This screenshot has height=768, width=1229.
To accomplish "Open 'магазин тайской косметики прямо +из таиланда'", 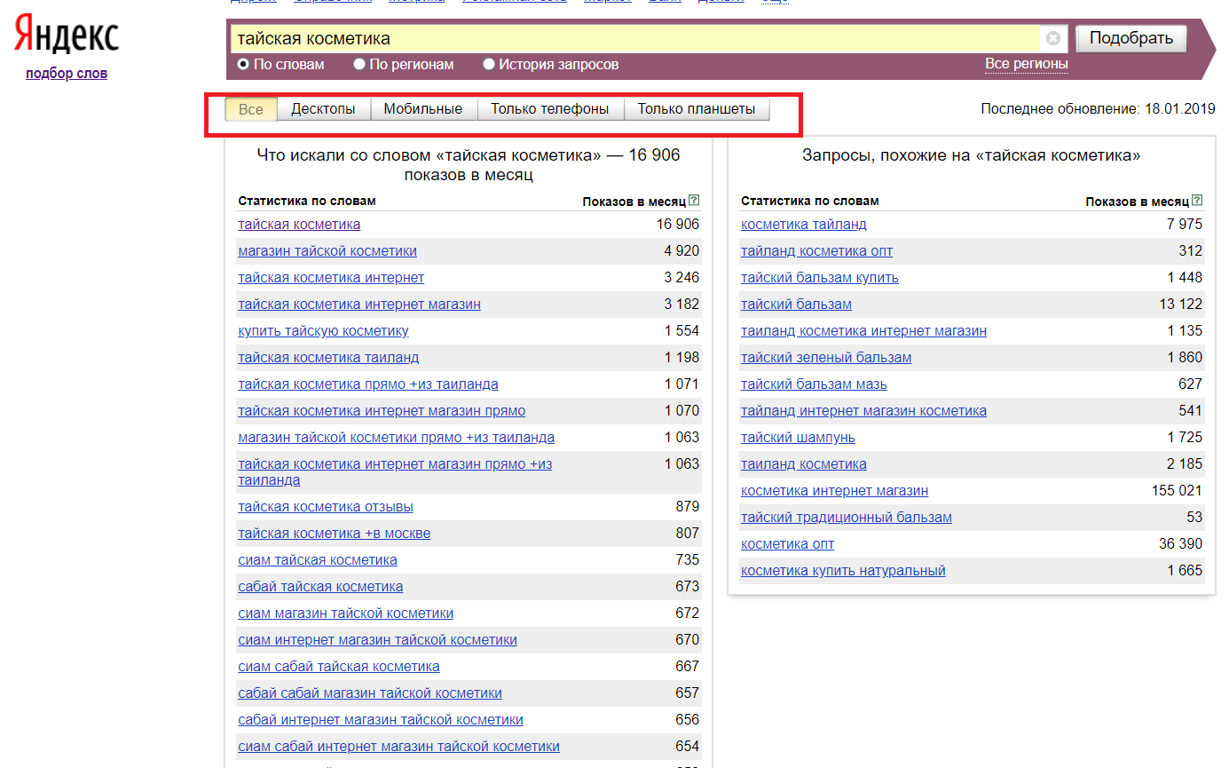I will click(397, 438).
